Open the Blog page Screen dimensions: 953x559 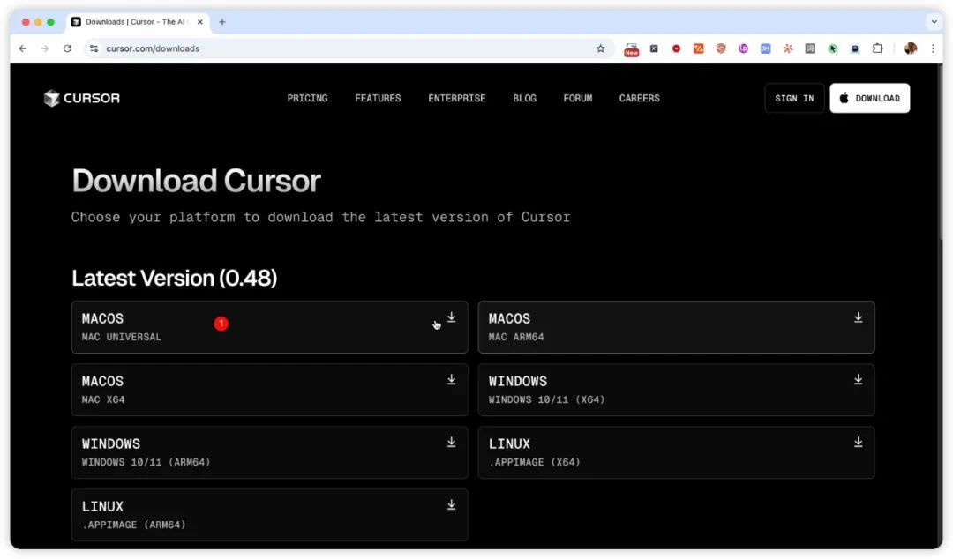tap(524, 98)
